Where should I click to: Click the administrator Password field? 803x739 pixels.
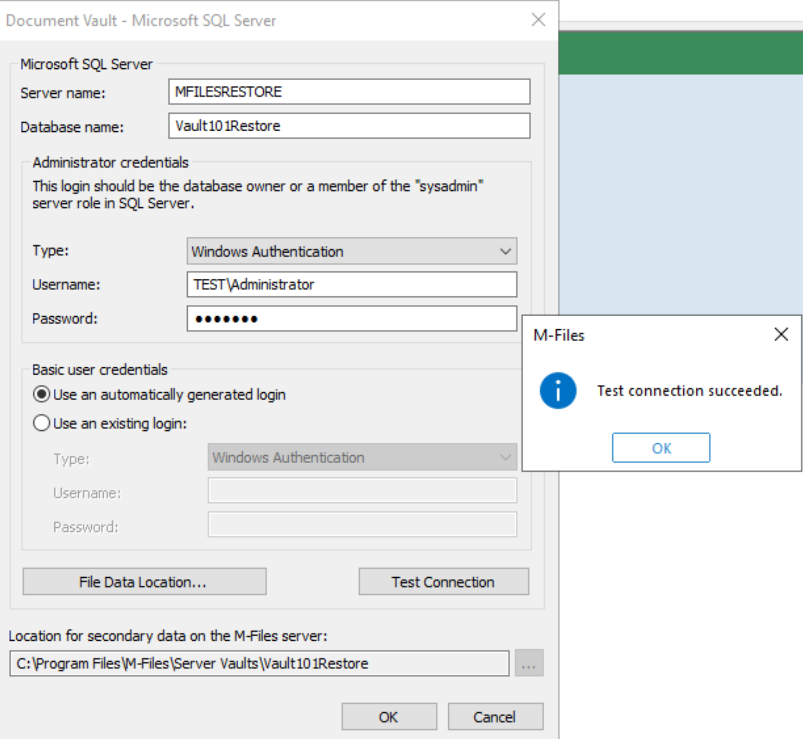pos(352,319)
